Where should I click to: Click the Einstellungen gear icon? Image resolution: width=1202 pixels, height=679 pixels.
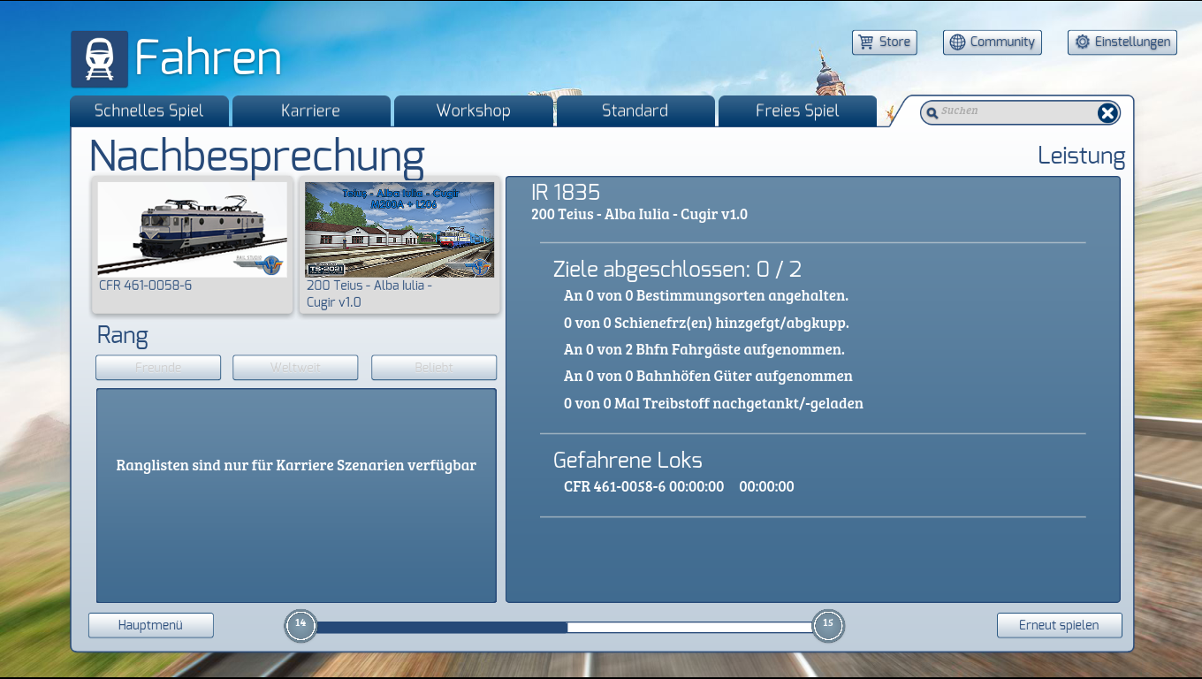[1082, 42]
